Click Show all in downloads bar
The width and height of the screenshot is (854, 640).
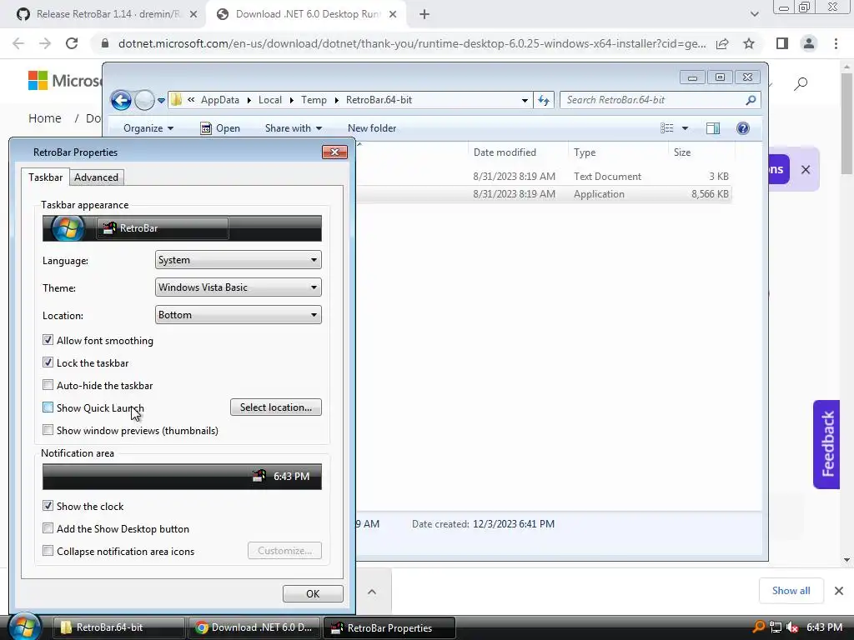(x=791, y=591)
